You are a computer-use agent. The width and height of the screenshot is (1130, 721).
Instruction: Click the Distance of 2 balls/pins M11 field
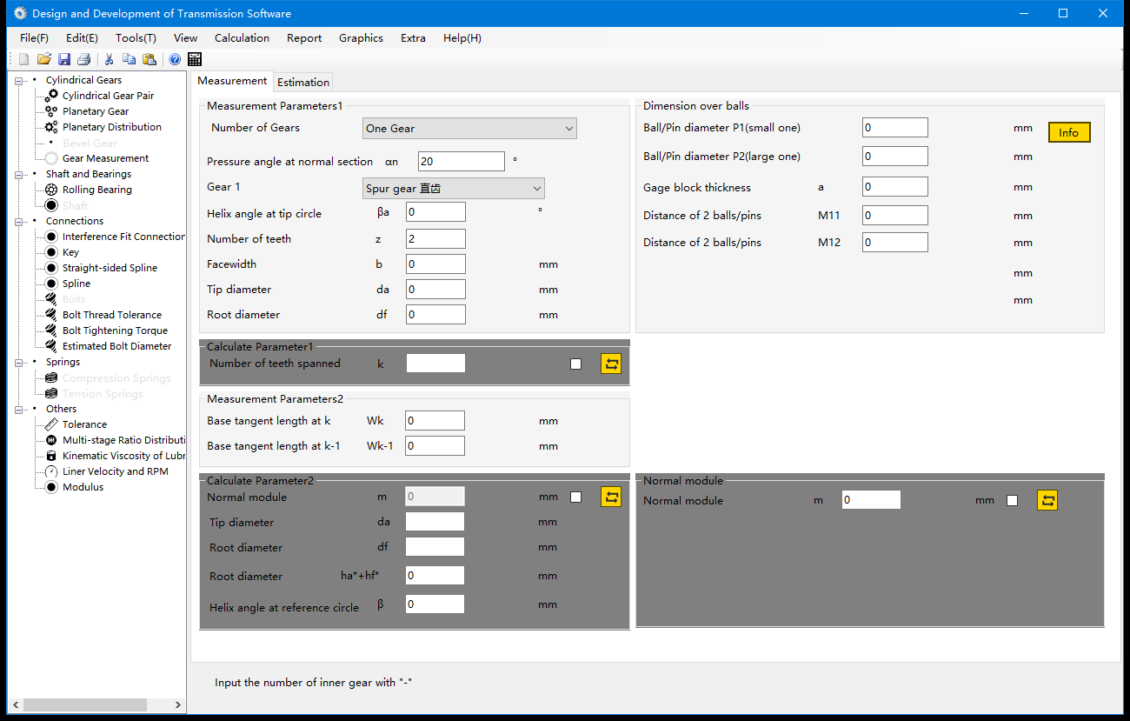tap(895, 216)
